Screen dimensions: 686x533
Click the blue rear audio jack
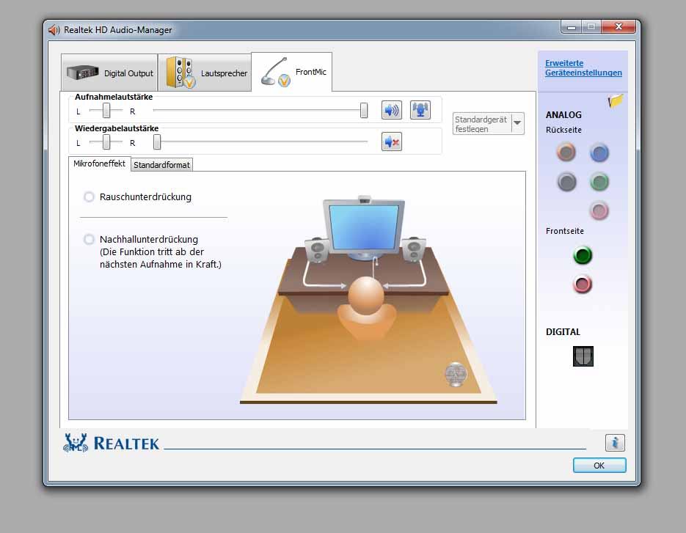(x=599, y=152)
